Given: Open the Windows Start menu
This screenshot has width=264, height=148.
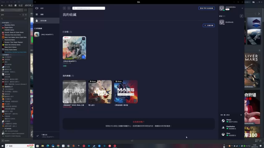Looking at the screenshot, I should click(x=2, y=146).
